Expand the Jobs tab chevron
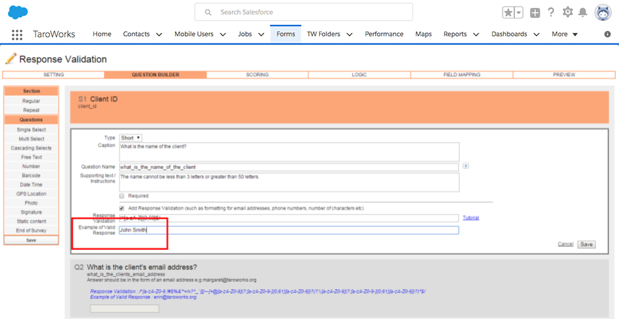 pos(261,34)
